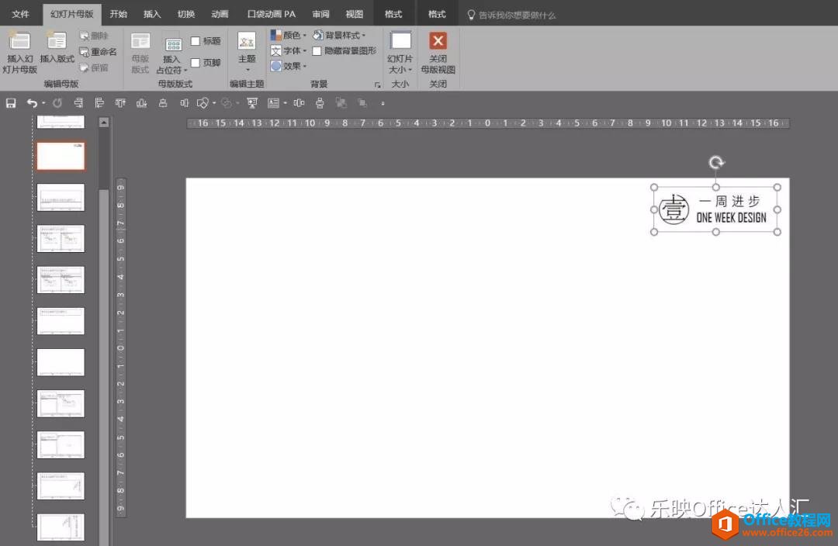Switch to the Insert ribbon tab
Screen dimensions: 838x546
click(x=152, y=13)
